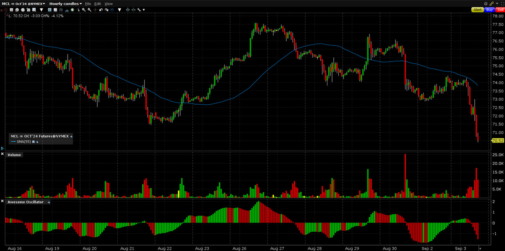
Task: Toggle the SMA(55) visibility checkbox
Action: (33, 142)
